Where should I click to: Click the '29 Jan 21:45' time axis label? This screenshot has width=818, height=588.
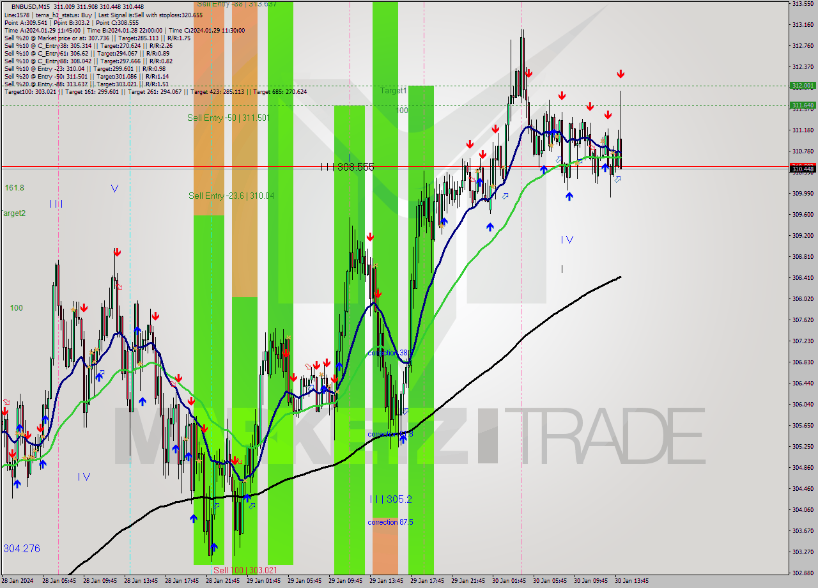click(468, 582)
